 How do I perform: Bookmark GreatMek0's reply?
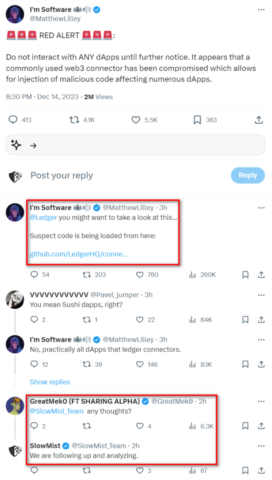point(246,426)
